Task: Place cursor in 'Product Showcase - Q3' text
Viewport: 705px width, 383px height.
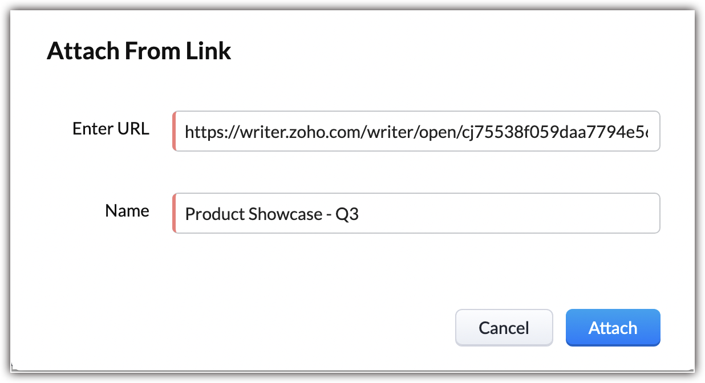Action: point(272,214)
